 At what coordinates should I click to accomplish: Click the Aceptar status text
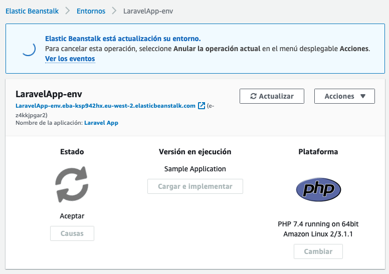(72, 216)
